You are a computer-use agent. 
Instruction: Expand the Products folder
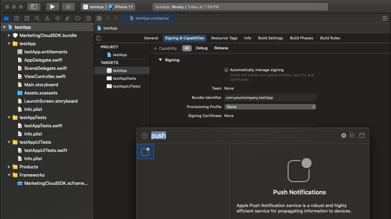pyautogui.click(x=9, y=167)
